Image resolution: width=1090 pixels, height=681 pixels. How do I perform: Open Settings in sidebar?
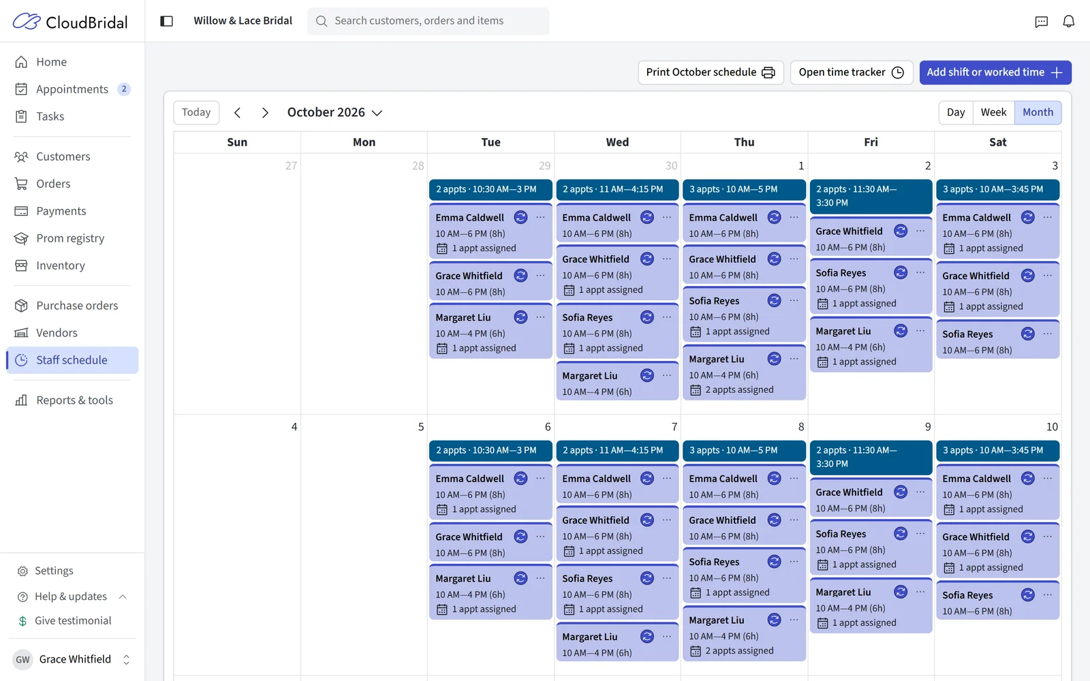click(54, 571)
